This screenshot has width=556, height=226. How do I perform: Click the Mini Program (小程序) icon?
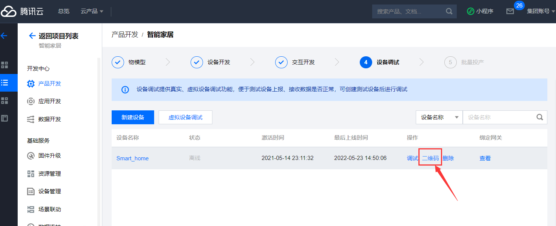click(470, 11)
